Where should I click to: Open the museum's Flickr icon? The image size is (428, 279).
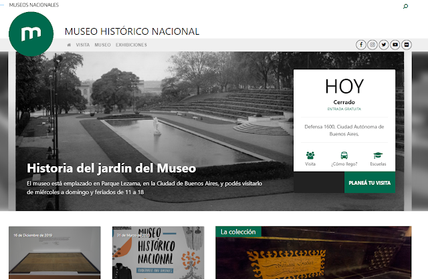point(407,45)
